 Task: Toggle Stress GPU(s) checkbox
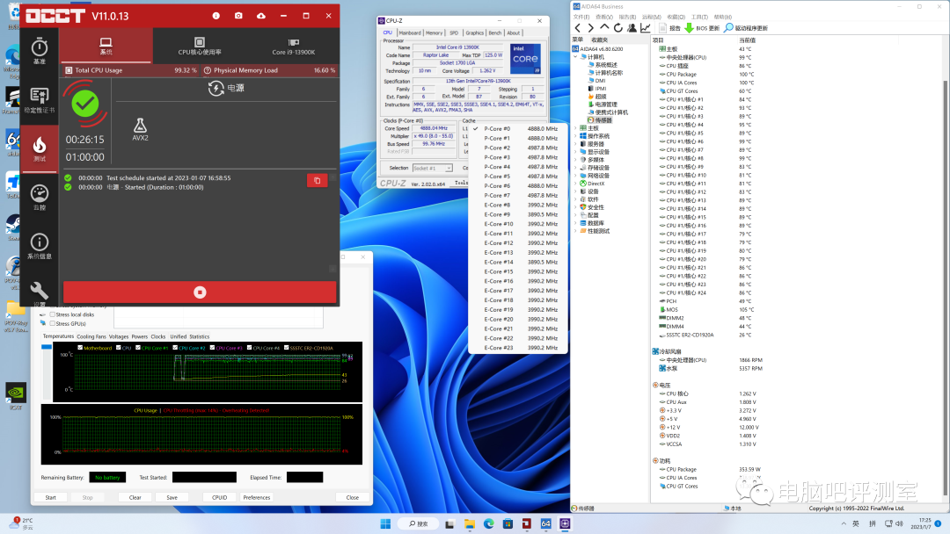coord(53,323)
